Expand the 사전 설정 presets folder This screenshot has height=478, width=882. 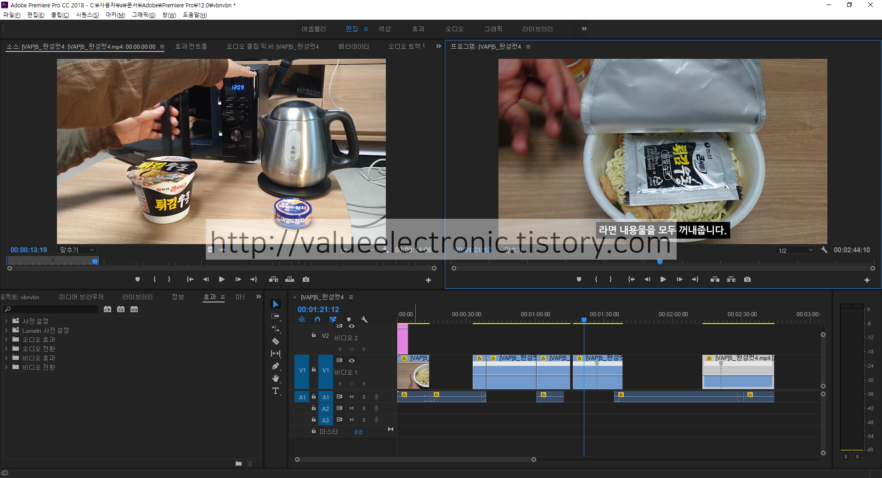(6, 321)
